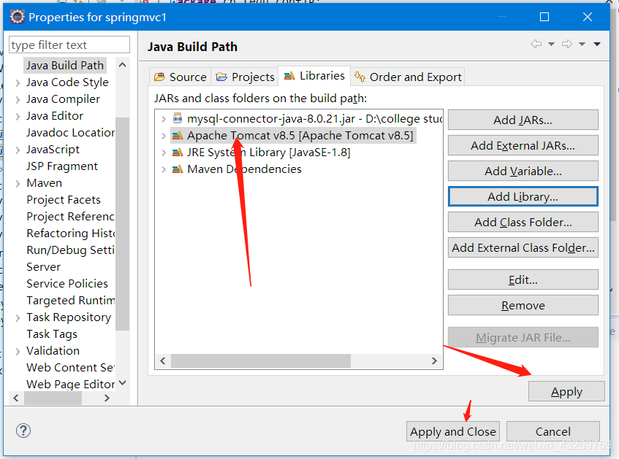Open the back history dropdown arrow

(551, 45)
